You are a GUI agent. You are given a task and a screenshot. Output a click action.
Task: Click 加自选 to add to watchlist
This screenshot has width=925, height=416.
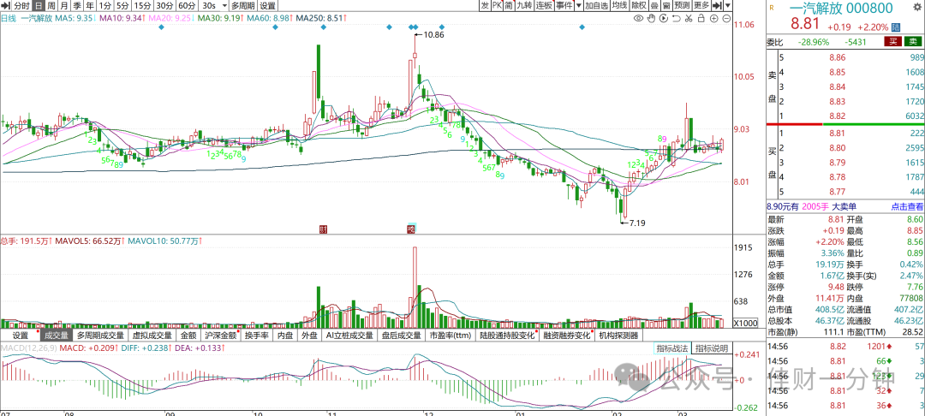pyautogui.click(x=597, y=5)
